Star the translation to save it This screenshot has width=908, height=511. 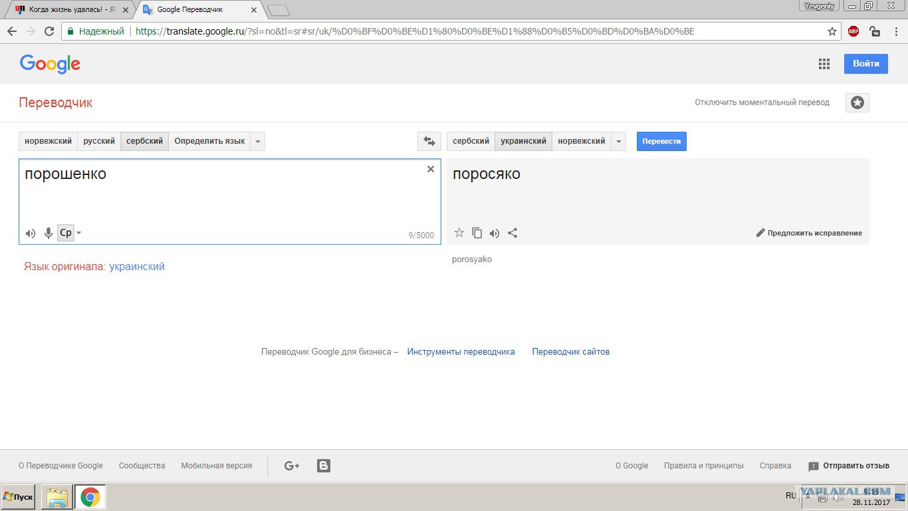(459, 233)
